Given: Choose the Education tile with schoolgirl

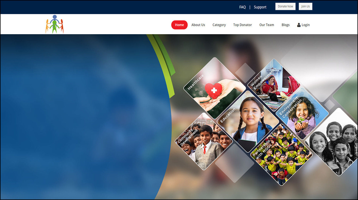Looking at the screenshot, I should (248, 121).
